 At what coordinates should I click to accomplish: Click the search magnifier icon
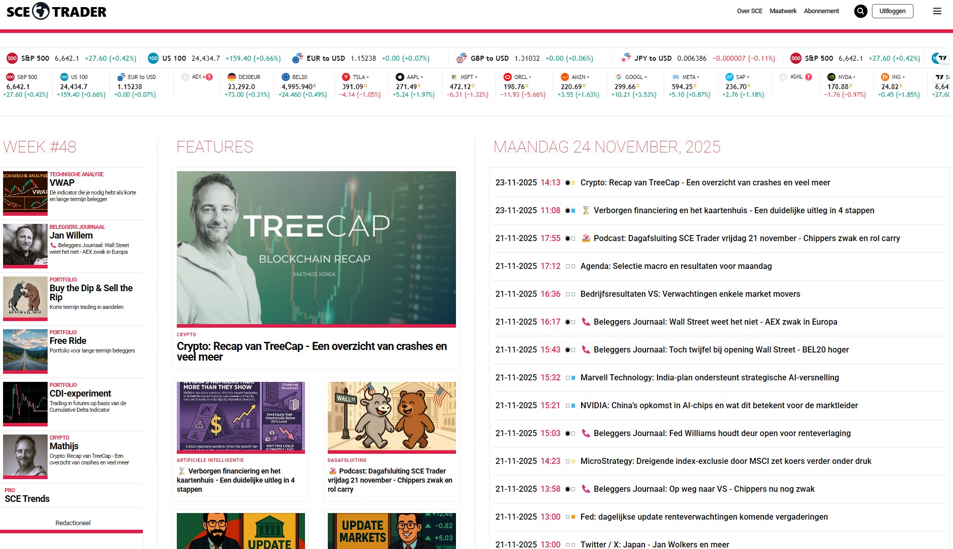click(x=860, y=11)
